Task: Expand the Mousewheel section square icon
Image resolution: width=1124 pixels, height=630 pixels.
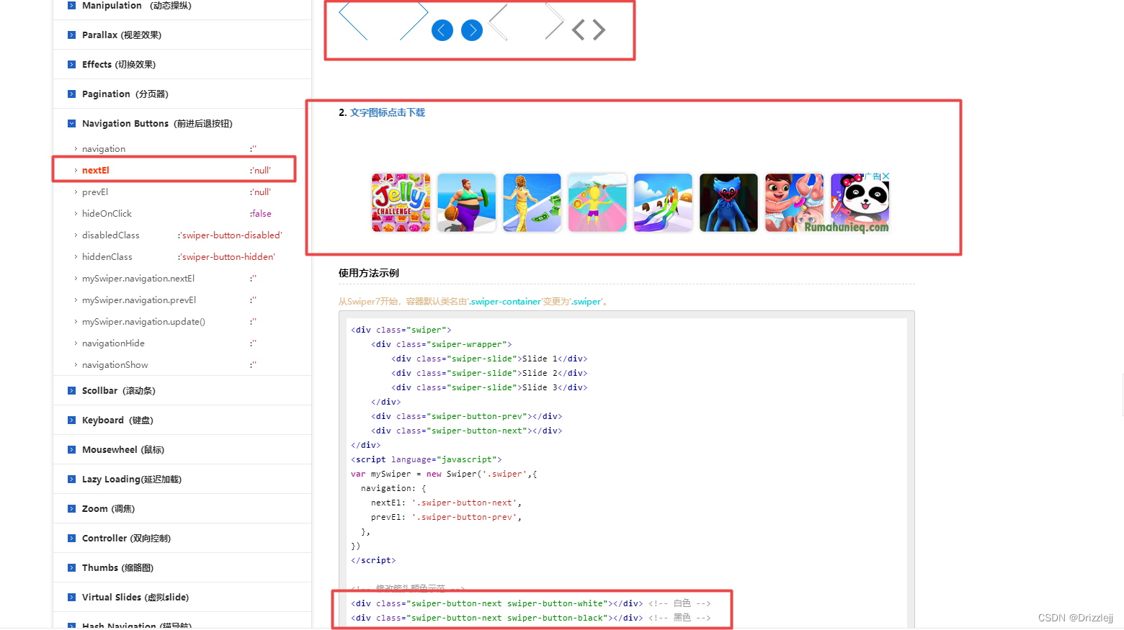Action: pos(71,449)
